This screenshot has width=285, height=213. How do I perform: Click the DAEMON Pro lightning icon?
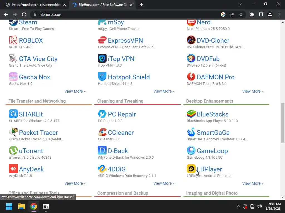[191, 77]
